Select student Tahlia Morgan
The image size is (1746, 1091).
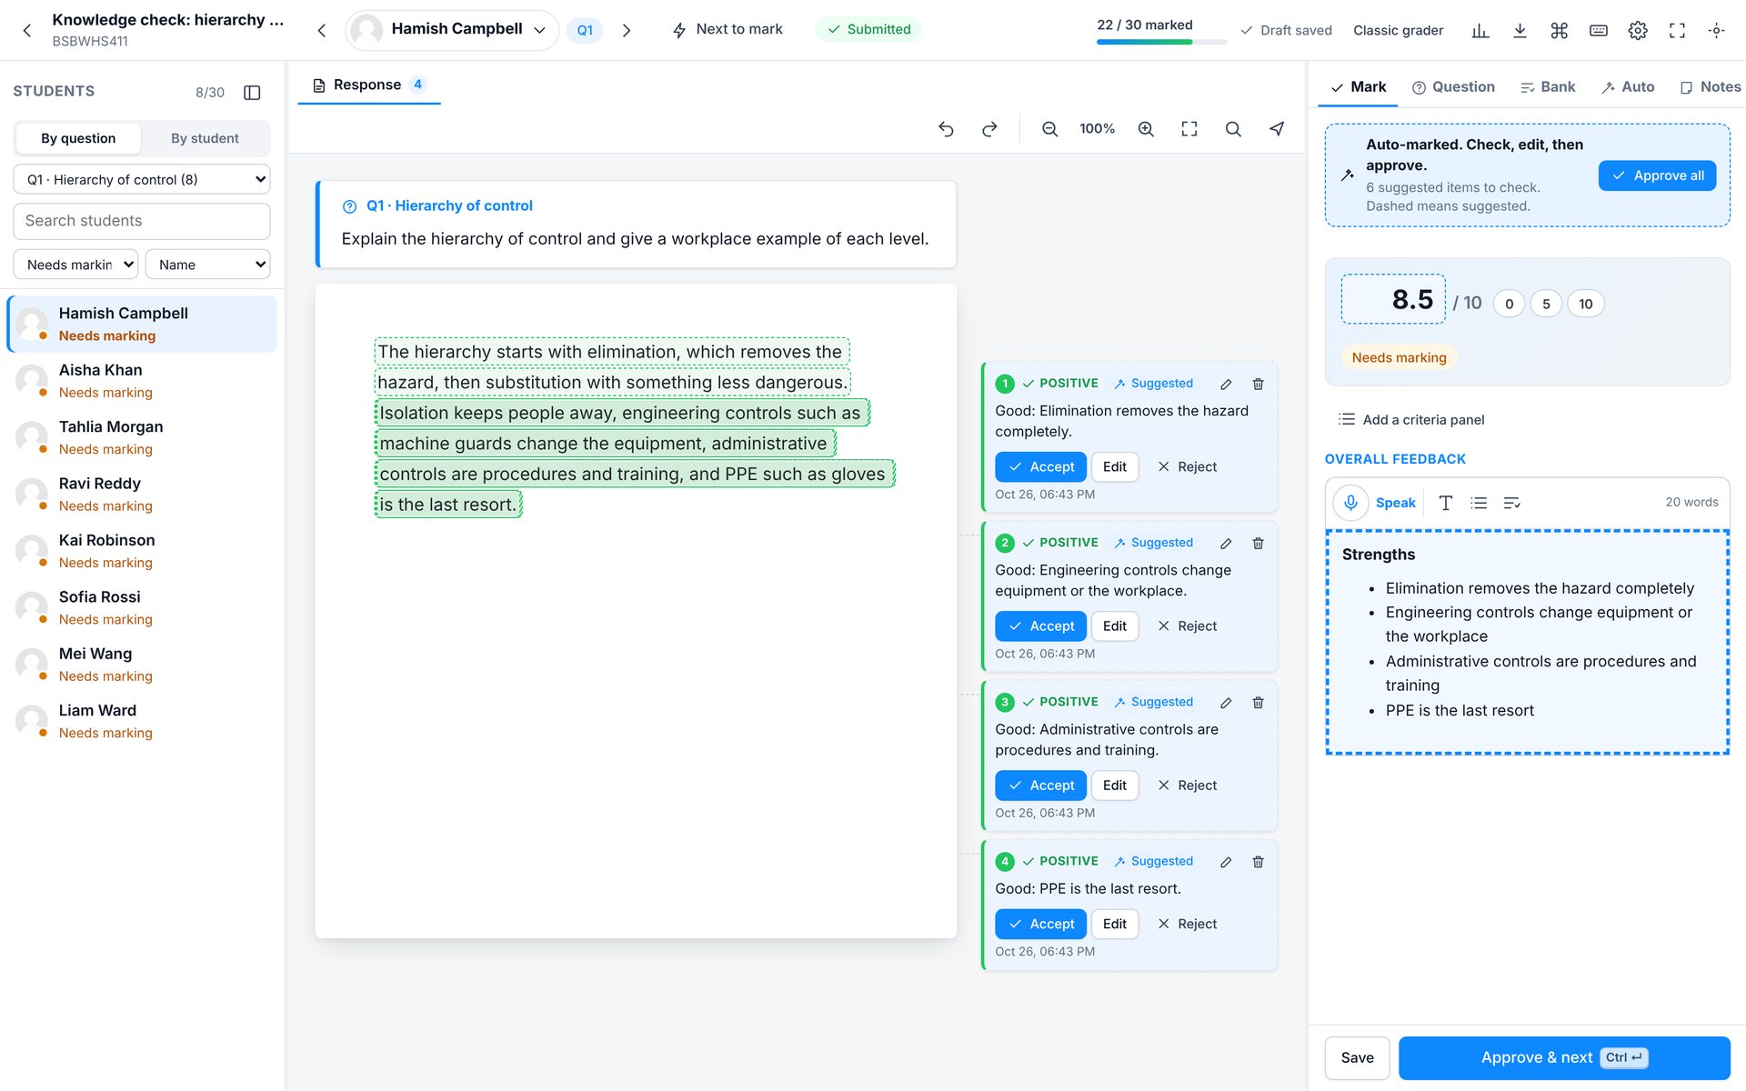coord(142,437)
